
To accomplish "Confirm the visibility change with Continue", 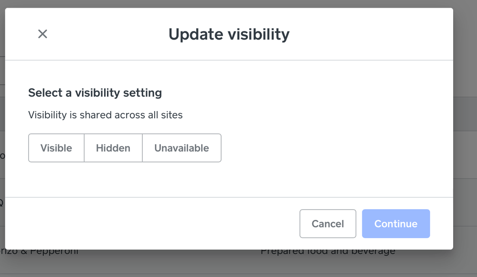I will (396, 224).
